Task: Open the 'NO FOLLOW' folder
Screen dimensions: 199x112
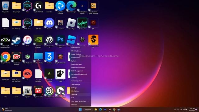Action: (x=6, y=75)
